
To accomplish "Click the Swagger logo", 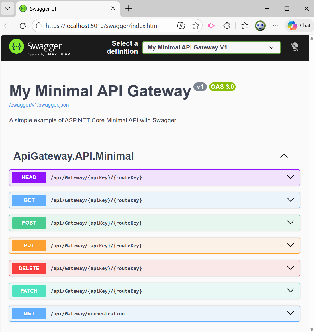I will coord(40,47).
